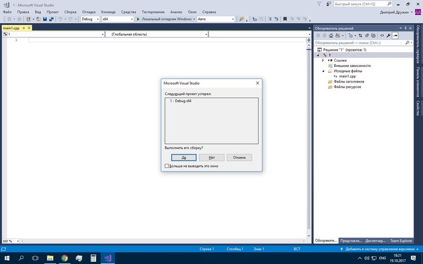Switch to the Диспетчер... bottom tab
Image resolution: width=423 pixels, height=264 pixels.
point(375,241)
